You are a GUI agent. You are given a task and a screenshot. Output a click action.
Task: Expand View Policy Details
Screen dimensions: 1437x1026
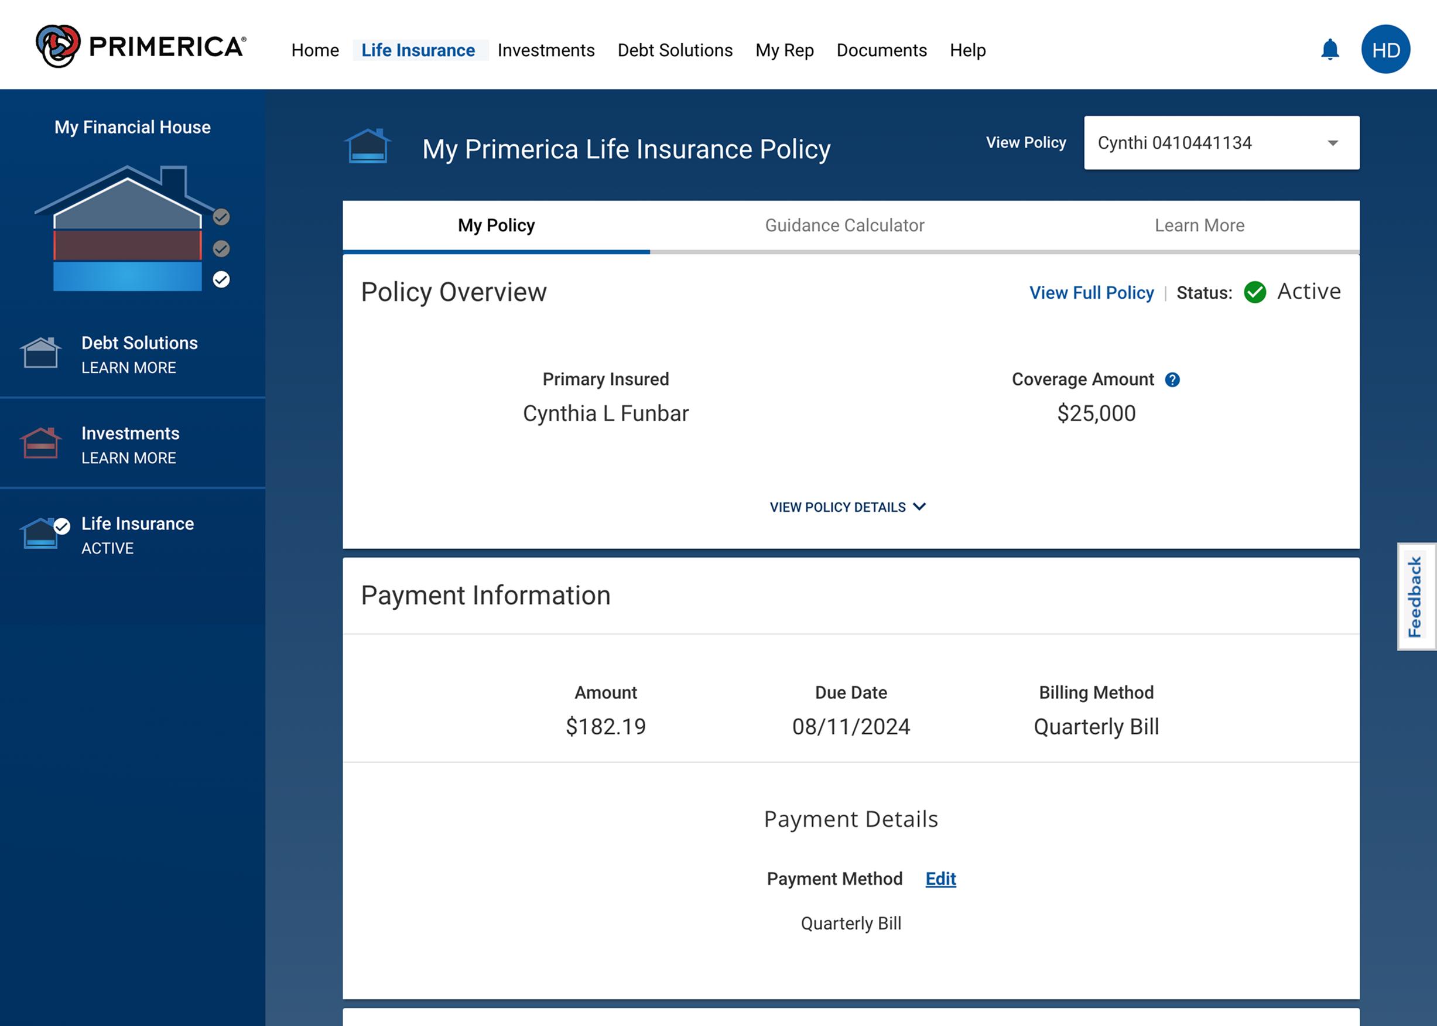pyautogui.click(x=847, y=507)
